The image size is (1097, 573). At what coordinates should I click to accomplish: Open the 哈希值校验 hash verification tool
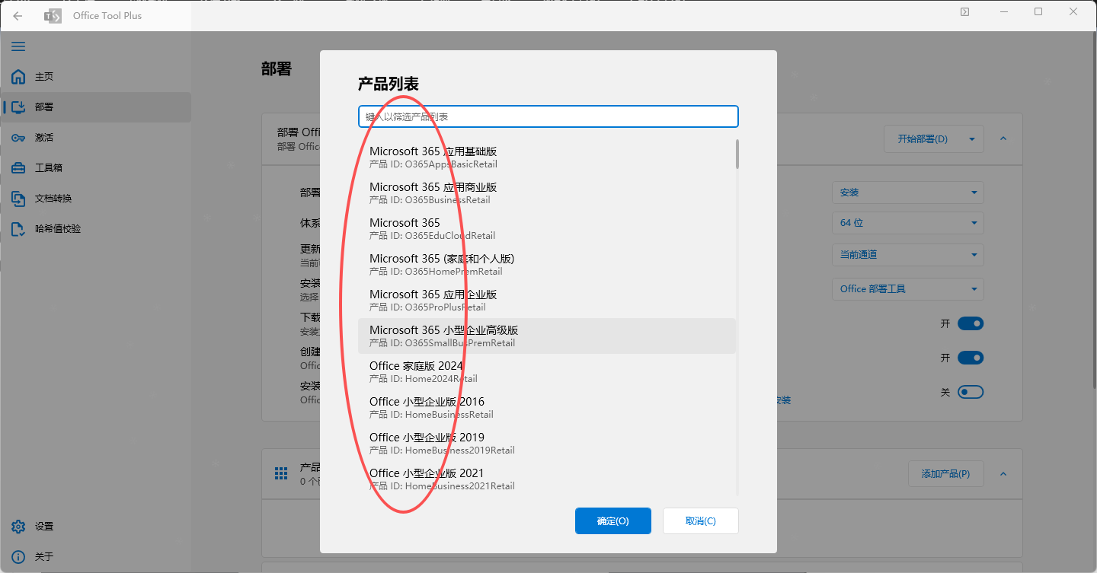pyautogui.click(x=18, y=228)
